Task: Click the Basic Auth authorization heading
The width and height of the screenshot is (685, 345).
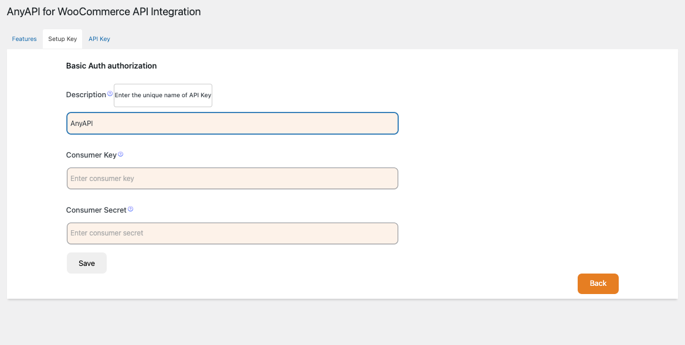Action: (x=111, y=66)
